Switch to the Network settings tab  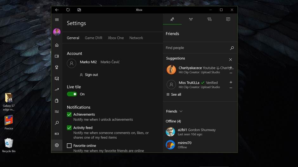point(136,38)
